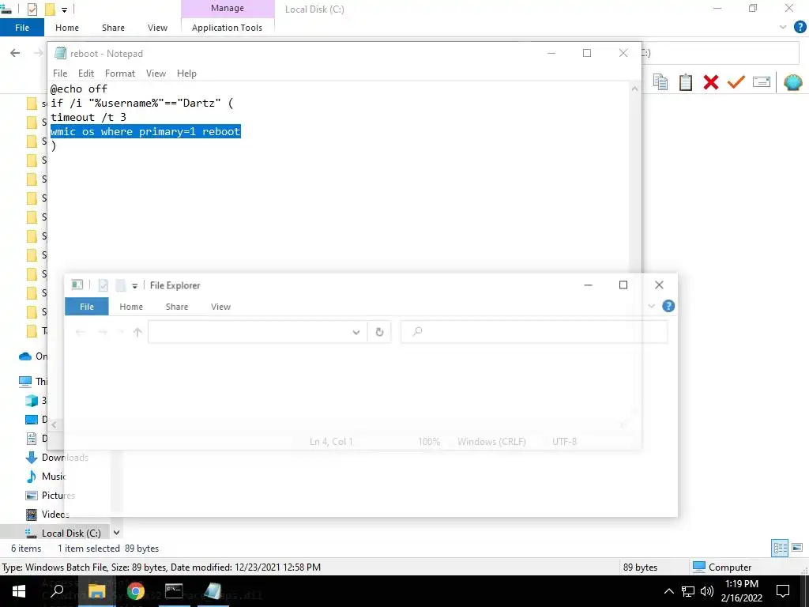Viewport: 809px width, 607px height.
Task: Switch to Command Prompt on the taskbar
Action: (x=174, y=591)
